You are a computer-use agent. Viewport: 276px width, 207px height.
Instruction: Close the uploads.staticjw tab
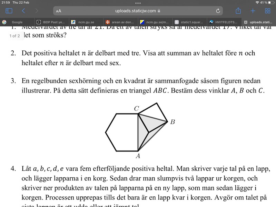pos(245,22)
